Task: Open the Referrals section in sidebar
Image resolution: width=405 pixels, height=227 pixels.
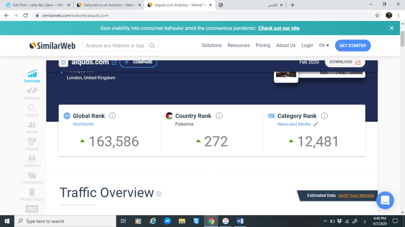Action: coord(32,93)
